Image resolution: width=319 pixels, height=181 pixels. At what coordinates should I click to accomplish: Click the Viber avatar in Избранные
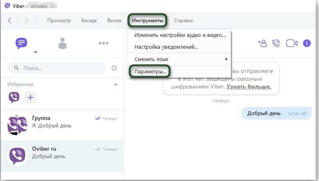[x=14, y=97]
